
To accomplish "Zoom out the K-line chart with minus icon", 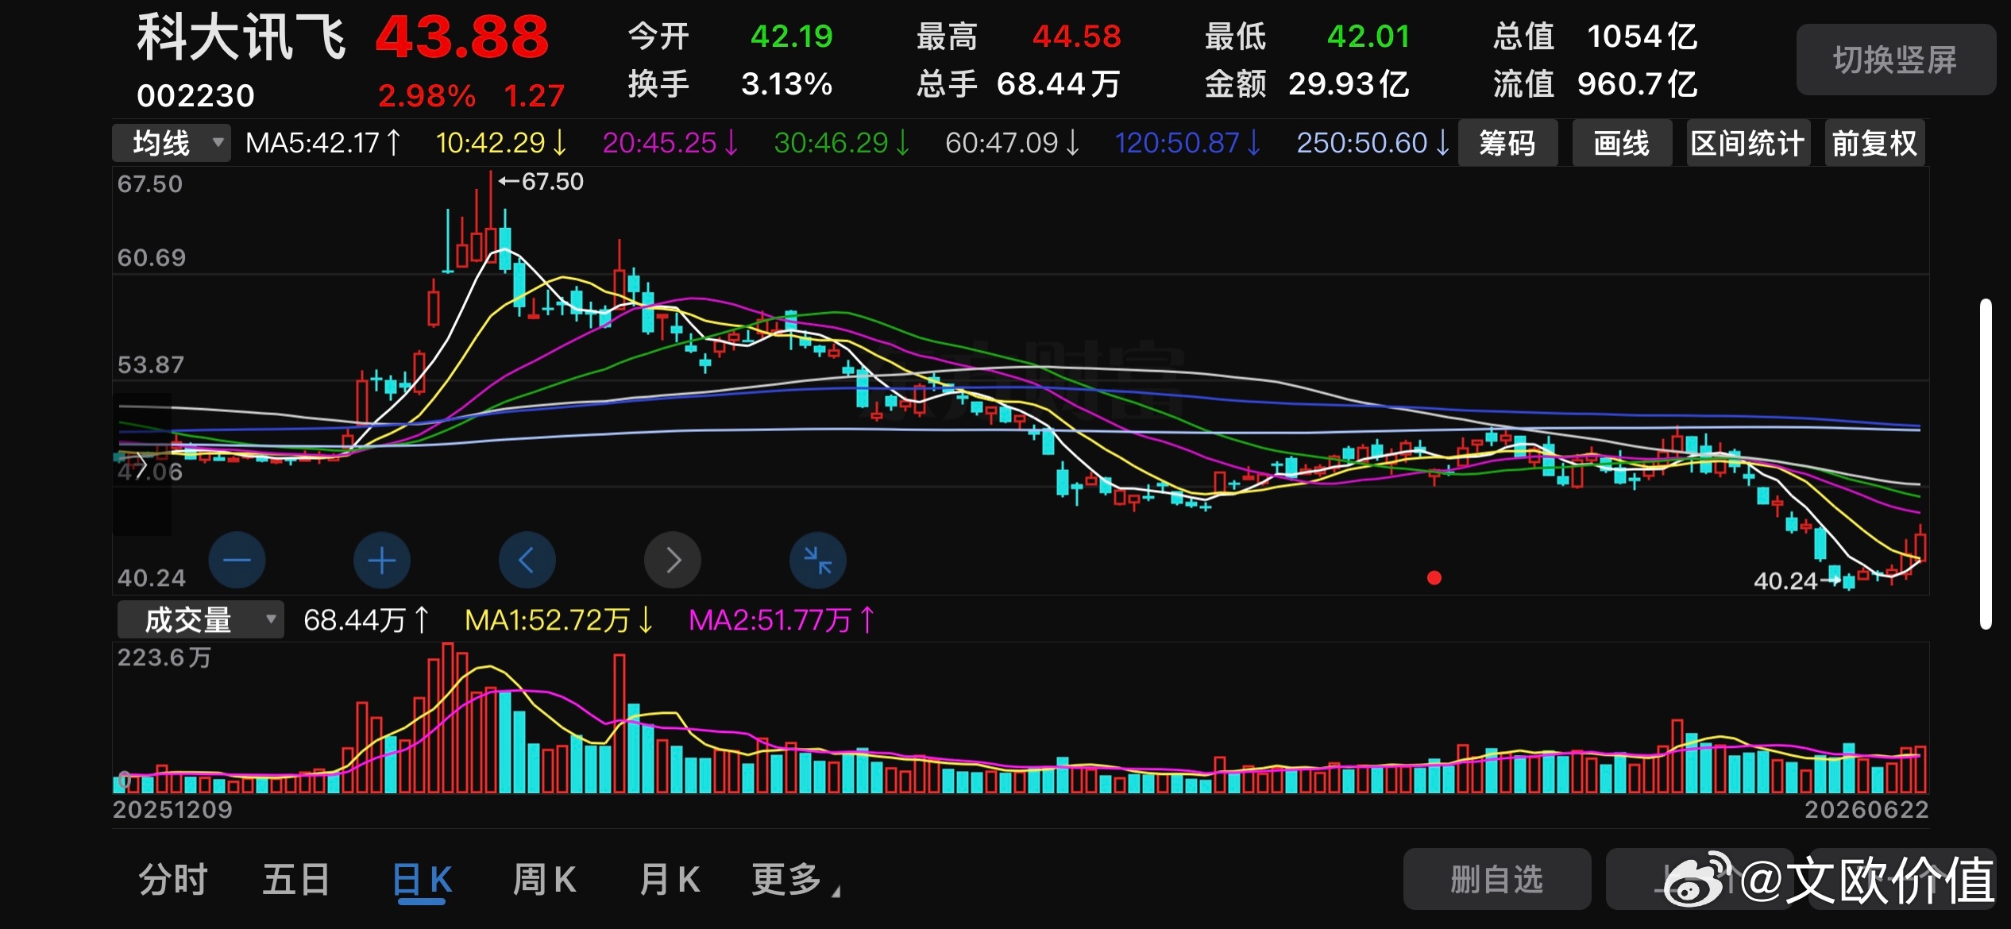I will coord(237,560).
